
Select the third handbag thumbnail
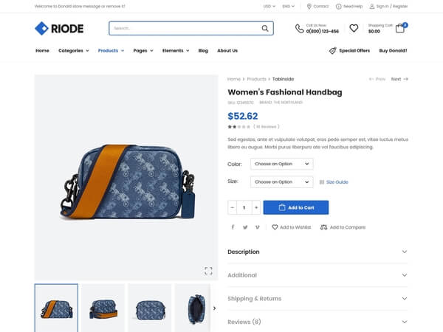(150, 308)
